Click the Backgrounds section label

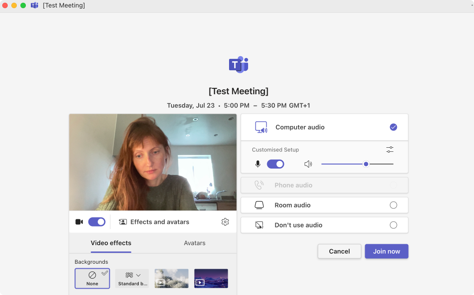(x=91, y=262)
